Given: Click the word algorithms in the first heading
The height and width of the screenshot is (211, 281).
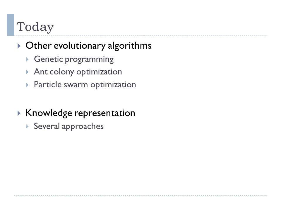Looking at the screenshot, I should click(130, 46).
